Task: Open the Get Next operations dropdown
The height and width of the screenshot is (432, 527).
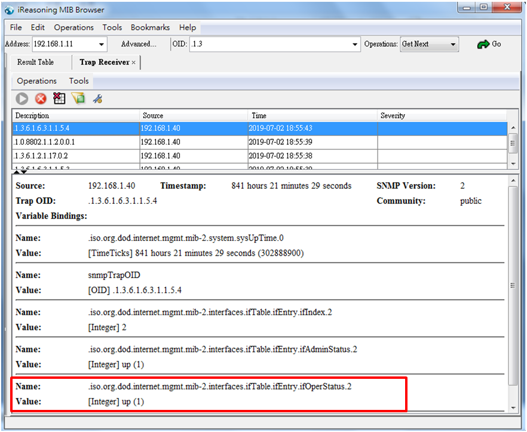Action: click(x=429, y=44)
